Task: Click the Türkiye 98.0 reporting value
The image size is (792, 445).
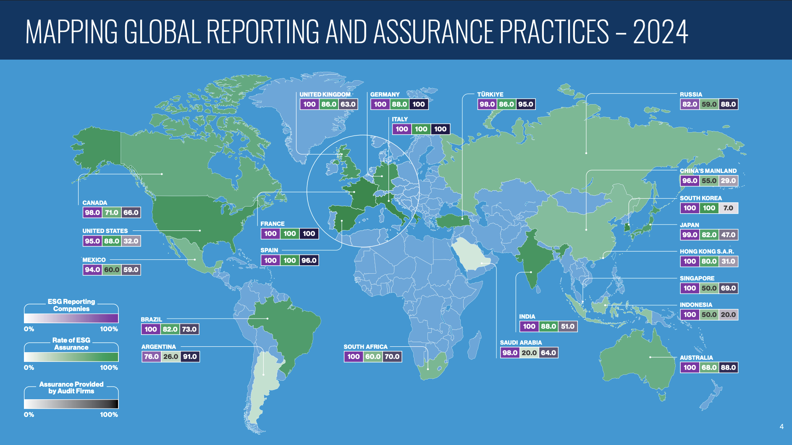Action: tap(487, 104)
